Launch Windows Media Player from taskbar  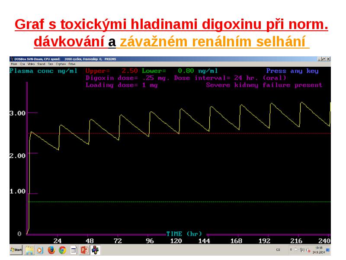pos(40,250)
